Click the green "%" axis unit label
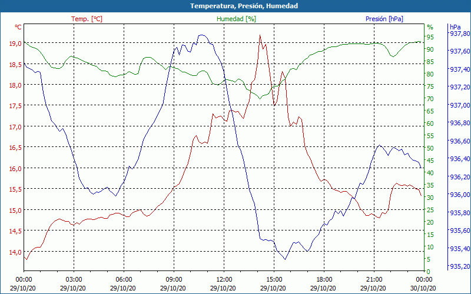Viewport: 471px width, 294px height. click(x=430, y=27)
